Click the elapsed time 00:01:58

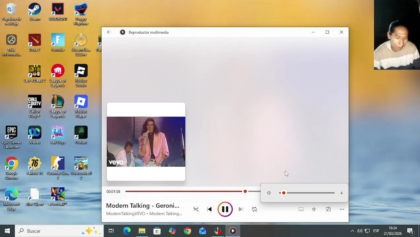pos(113,192)
